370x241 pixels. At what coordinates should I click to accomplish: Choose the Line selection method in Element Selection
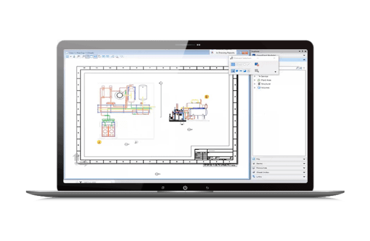248,64
